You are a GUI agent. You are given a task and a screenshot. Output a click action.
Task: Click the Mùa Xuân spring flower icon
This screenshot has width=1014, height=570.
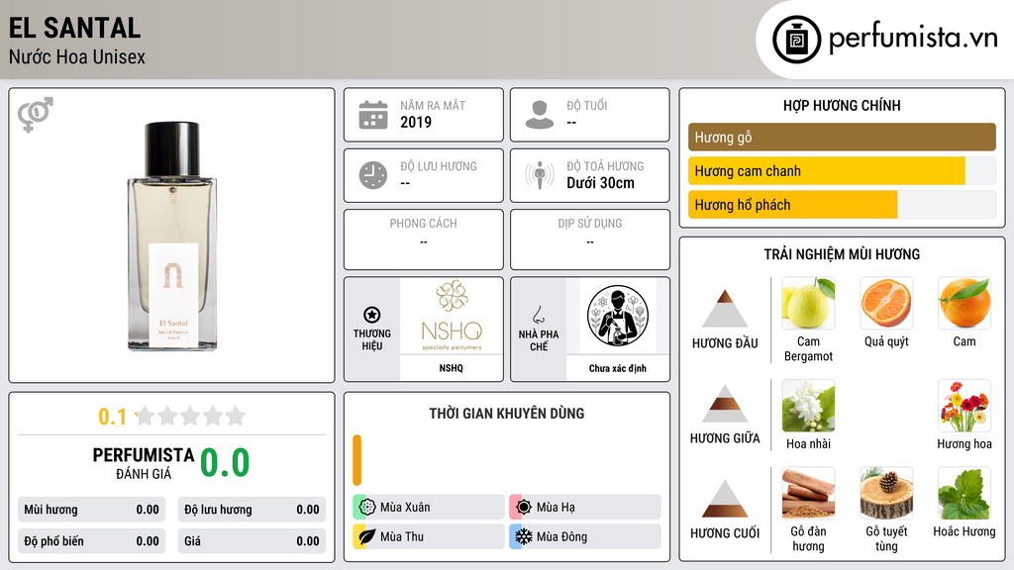(x=367, y=508)
